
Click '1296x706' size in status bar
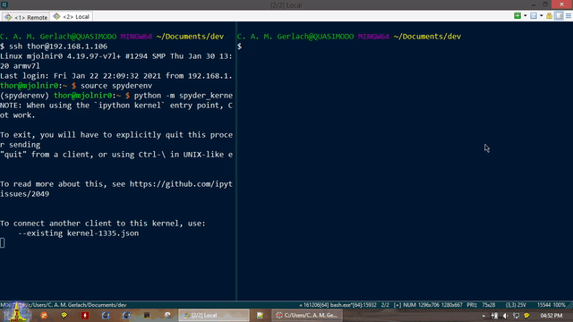pos(429,305)
